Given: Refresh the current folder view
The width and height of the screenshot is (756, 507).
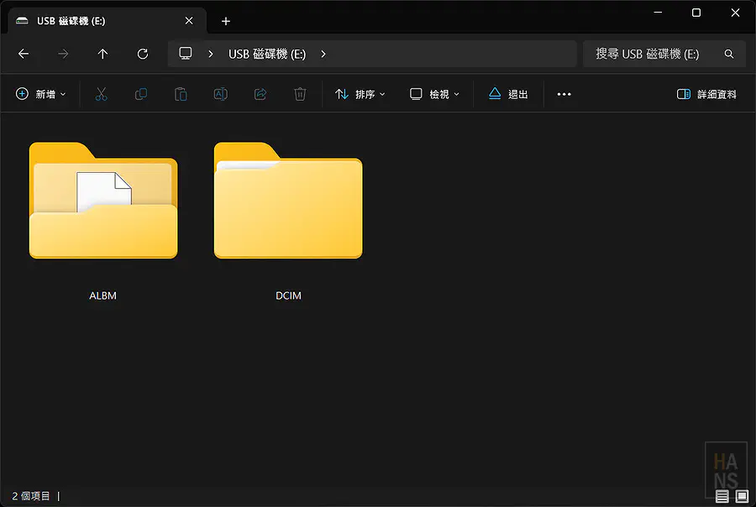Looking at the screenshot, I should (143, 54).
